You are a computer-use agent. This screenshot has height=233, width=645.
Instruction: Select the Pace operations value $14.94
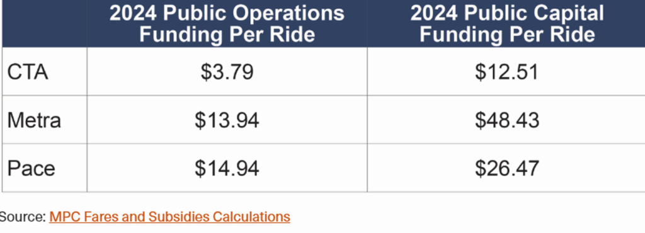click(x=227, y=169)
